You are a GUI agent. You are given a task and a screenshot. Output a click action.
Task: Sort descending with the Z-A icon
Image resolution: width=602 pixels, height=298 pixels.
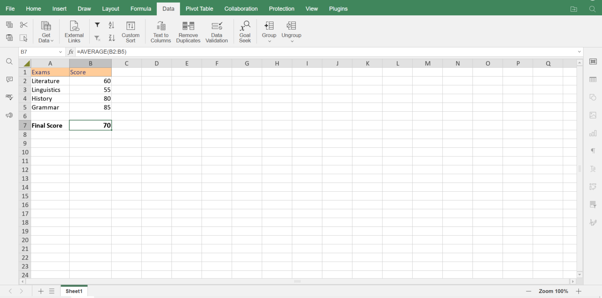[112, 38]
